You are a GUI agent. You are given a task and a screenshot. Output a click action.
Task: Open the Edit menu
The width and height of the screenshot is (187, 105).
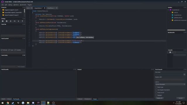pos(6,5)
